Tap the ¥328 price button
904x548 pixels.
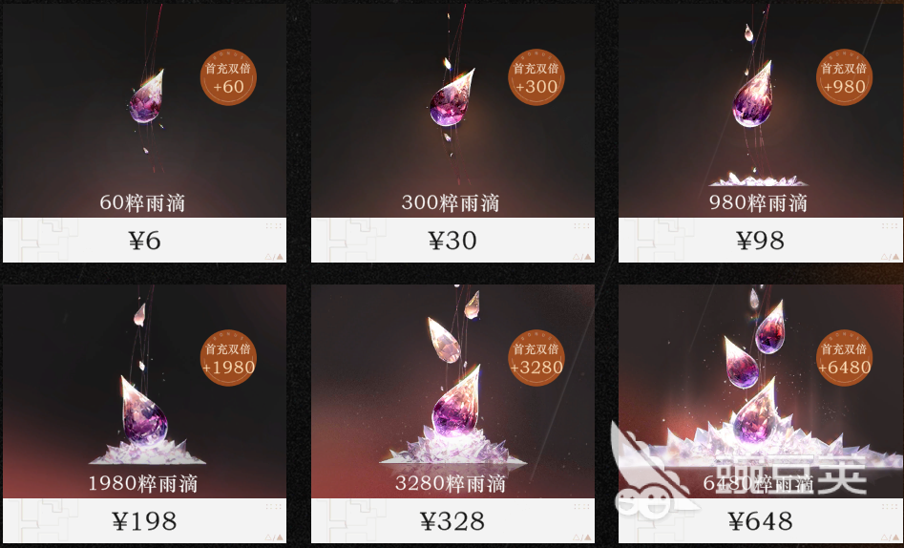(452, 521)
